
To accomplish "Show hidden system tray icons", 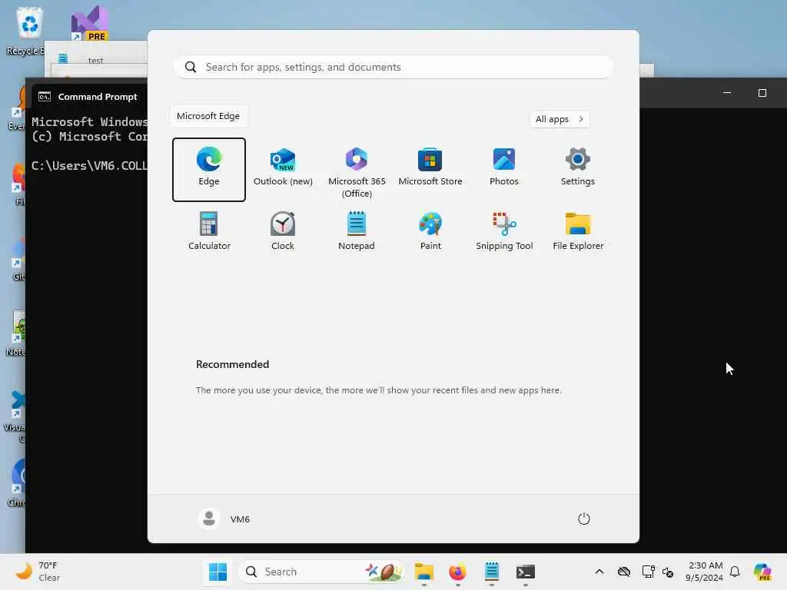I will point(599,572).
